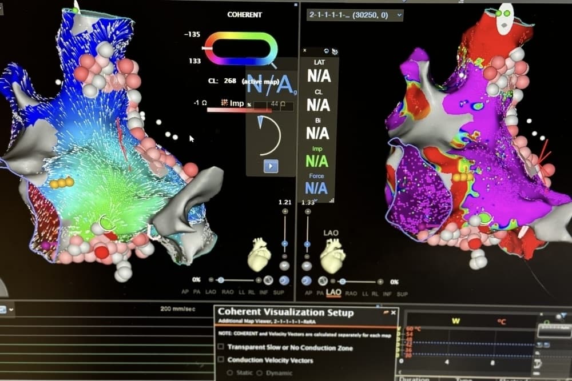Click the resize grip at the LAT panel corner
Image resolution: width=572 pixels, height=381 pixels.
tap(332, 200)
